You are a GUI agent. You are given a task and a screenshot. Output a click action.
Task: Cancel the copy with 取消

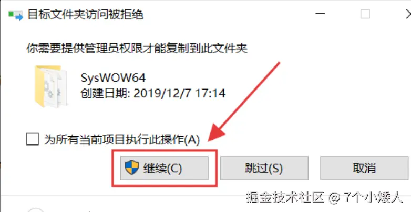coord(364,168)
